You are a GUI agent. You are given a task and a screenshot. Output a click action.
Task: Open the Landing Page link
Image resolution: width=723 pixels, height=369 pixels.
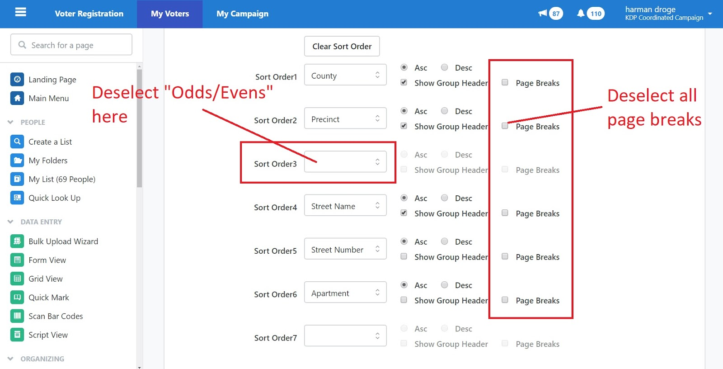[52, 80]
